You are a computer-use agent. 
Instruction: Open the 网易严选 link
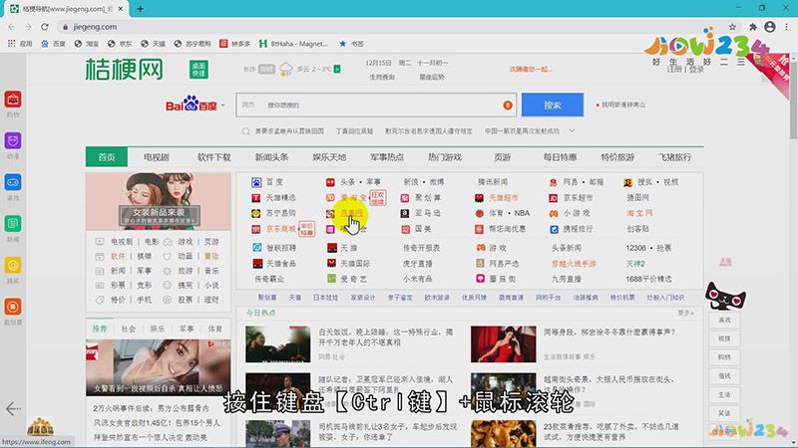504,264
